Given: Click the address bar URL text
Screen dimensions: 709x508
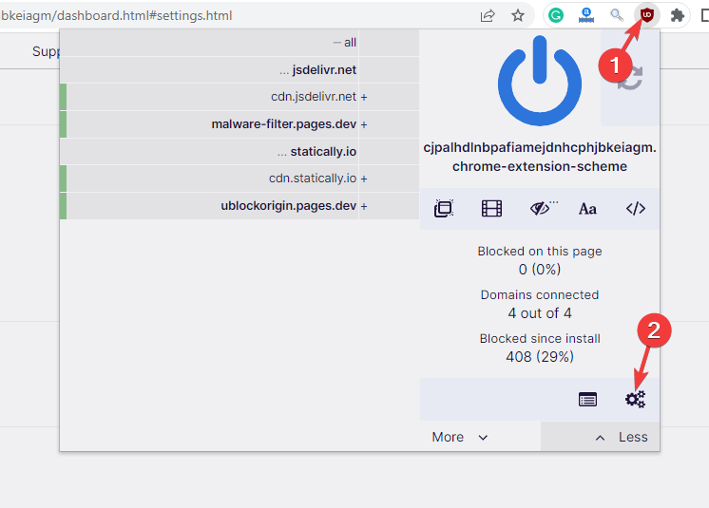Looking at the screenshot, I should point(116,16).
